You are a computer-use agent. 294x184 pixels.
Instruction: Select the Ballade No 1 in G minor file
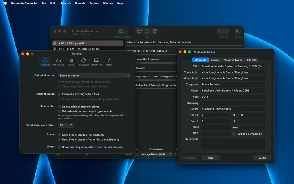[x=152, y=51]
